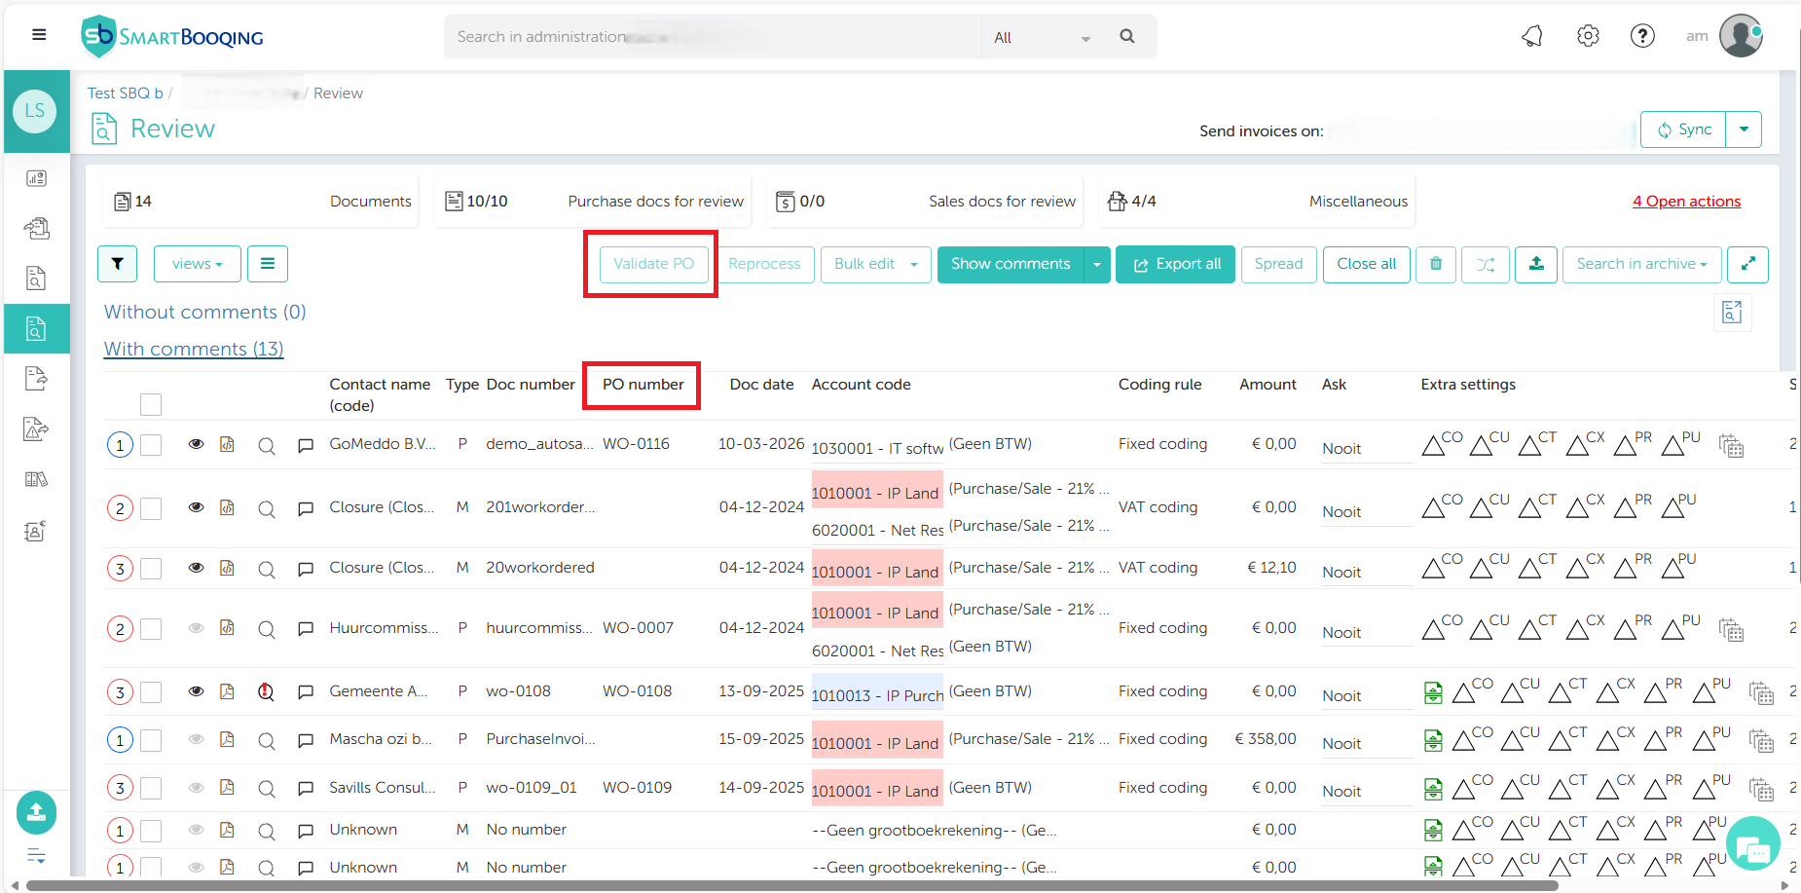Expand the Search in archive dropdown
This screenshot has height=893, width=1801.
1641,264
